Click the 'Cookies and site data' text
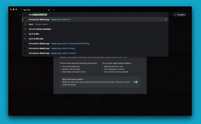This screenshot has width=201, height=124. tap(71, 69)
